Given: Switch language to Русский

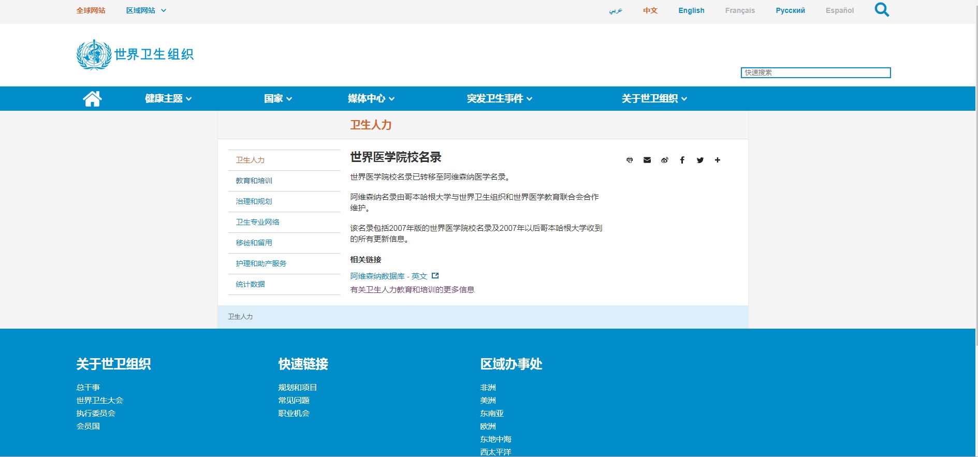Looking at the screenshot, I should click(x=790, y=10).
